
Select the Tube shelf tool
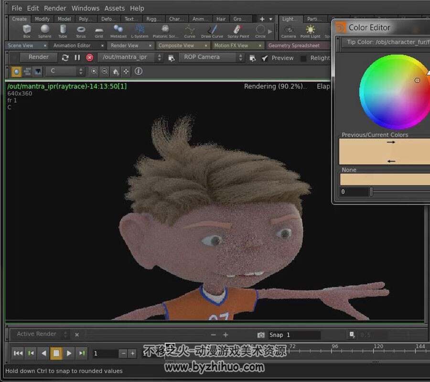(63, 31)
